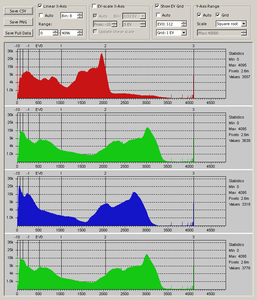Click the range end field showing 4096
The width and height of the screenshot is (257, 300).
pos(69,33)
